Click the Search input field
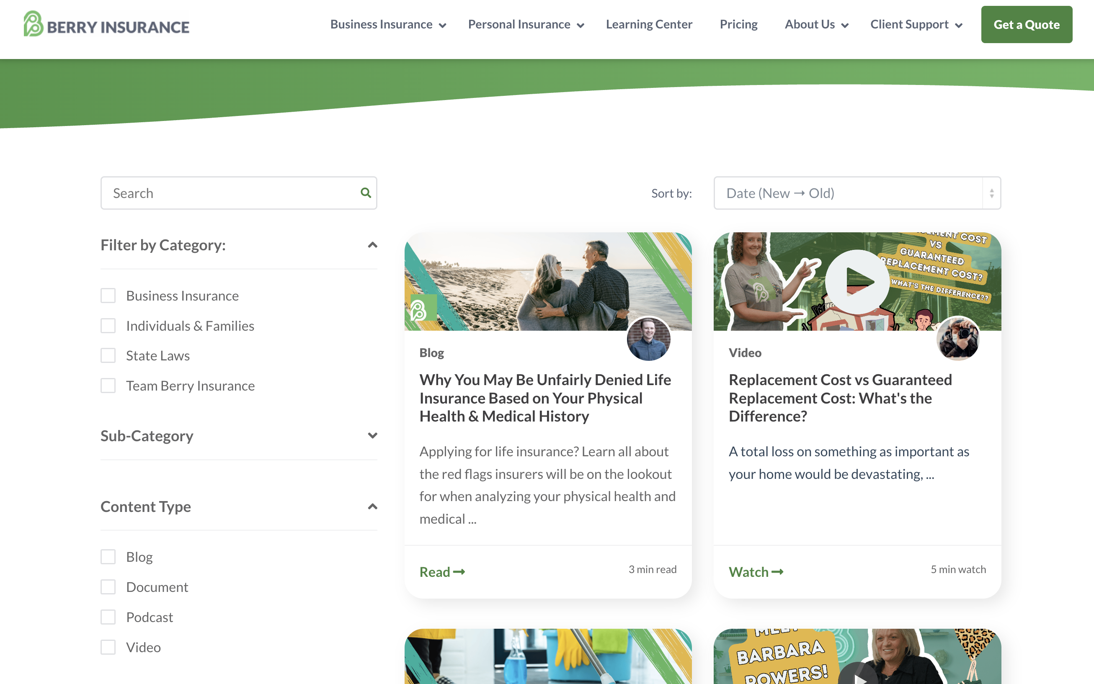This screenshot has height=684, width=1094. (x=239, y=193)
